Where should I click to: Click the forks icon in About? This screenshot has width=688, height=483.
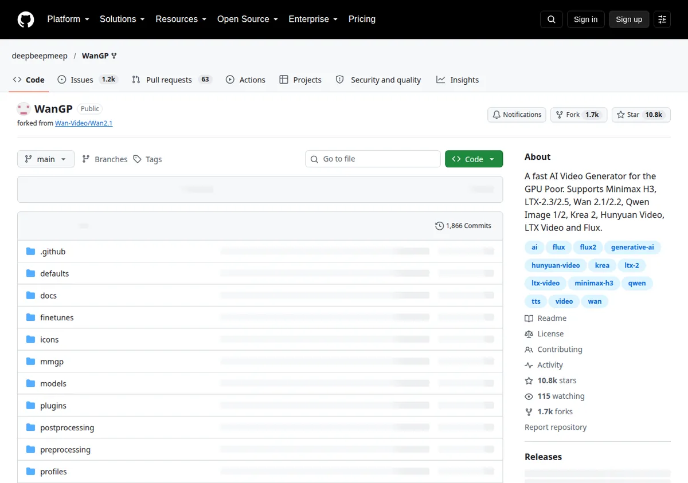[529, 412]
